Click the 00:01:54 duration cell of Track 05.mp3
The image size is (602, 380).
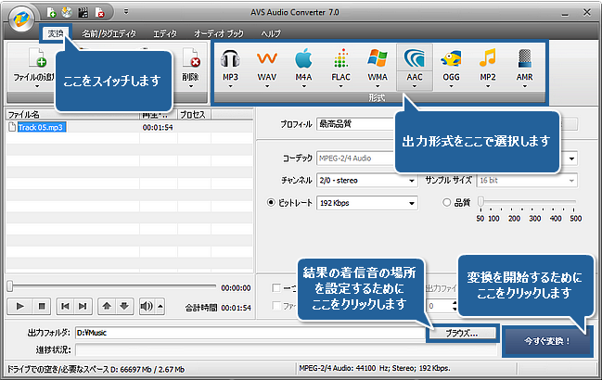[x=158, y=127]
